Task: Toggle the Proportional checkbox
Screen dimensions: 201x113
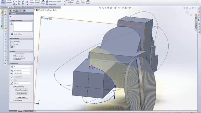Action: click(14, 101)
